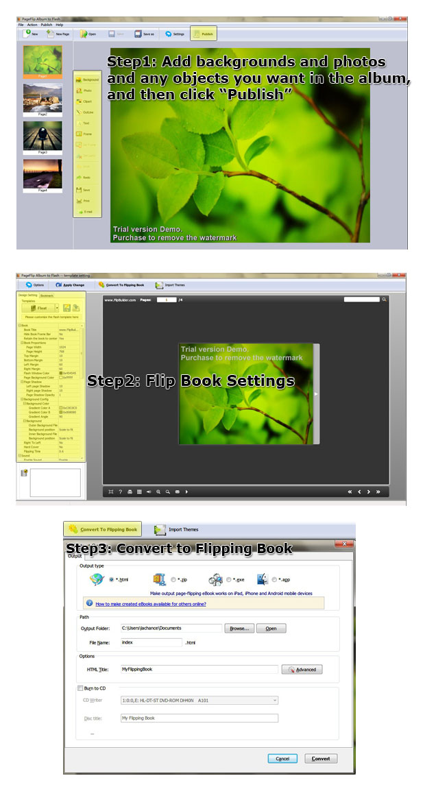
Task: Click Options in the template setting toolbar
Action: click(35, 285)
